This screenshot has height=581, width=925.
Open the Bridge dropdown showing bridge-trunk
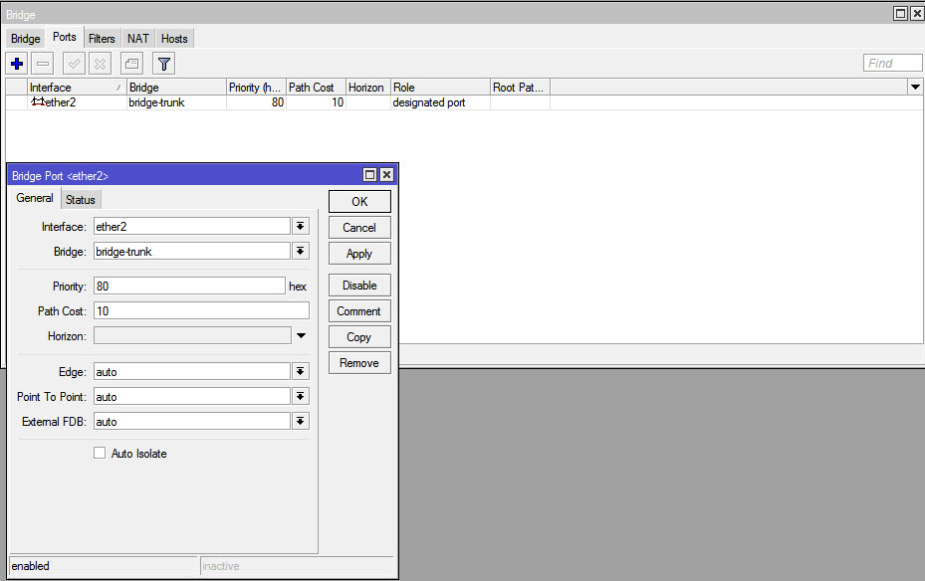301,251
